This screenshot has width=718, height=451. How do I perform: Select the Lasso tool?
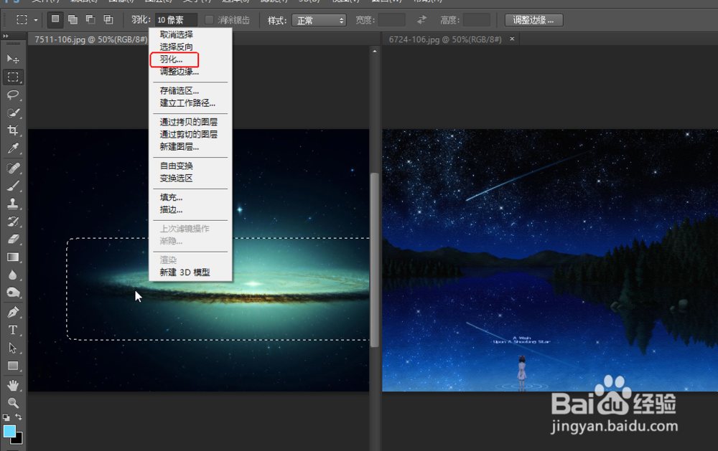tap(13, 95)
